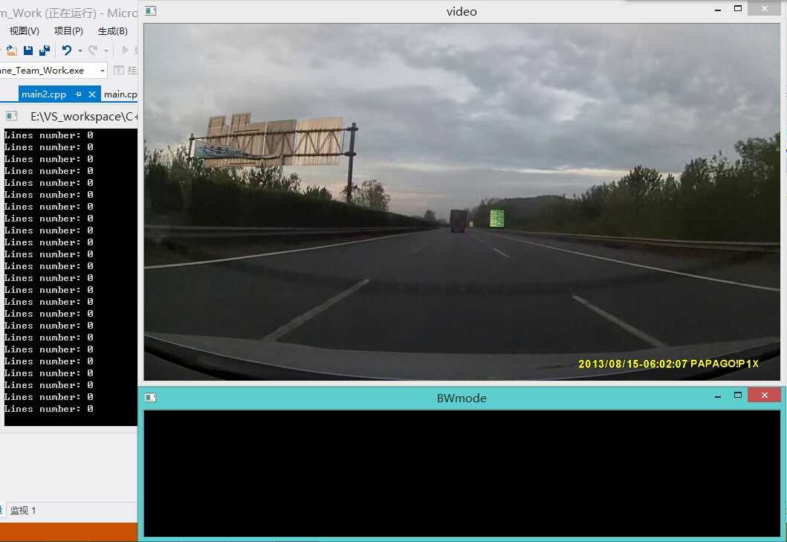Click the Open File toolbar icon
Image resolution: width=787 pixels, height=542 pixels.
click(11, 51)
